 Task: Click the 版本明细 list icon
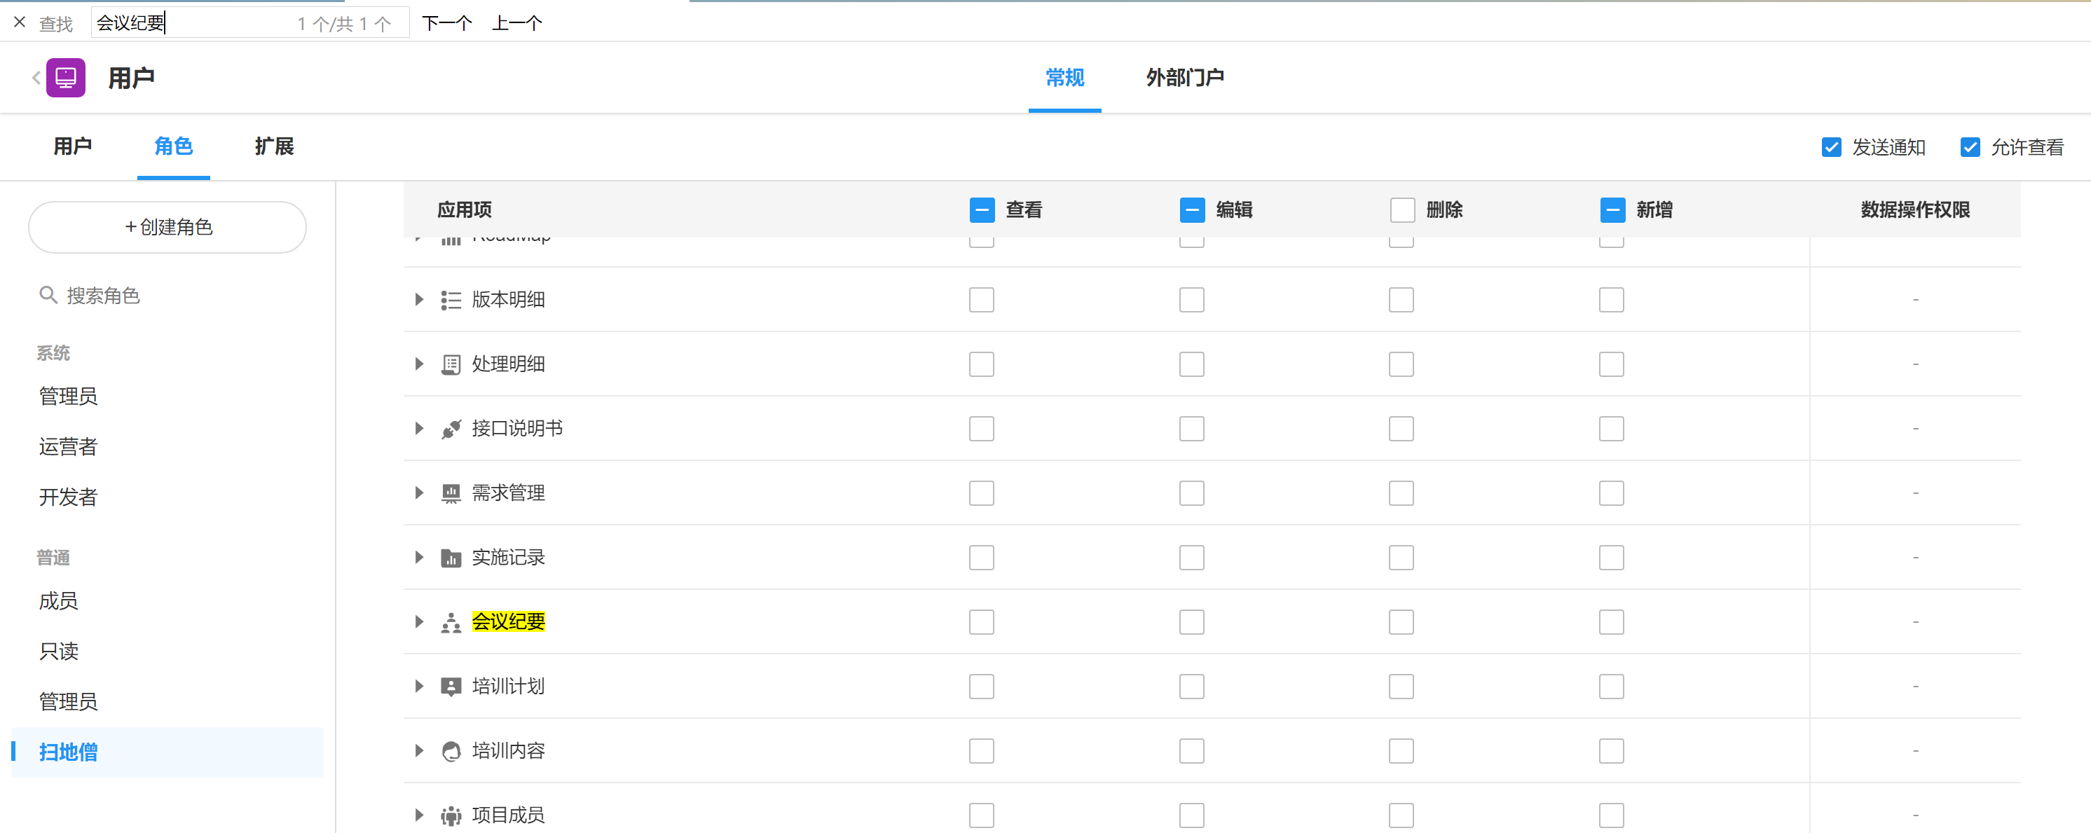[451, 301]
